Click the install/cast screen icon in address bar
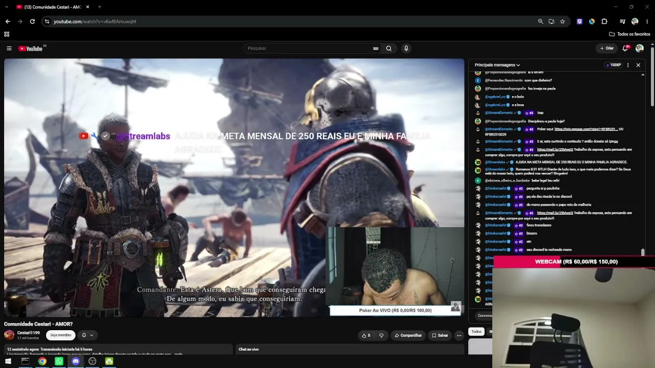The image size is (655, 368). (551, 21)
